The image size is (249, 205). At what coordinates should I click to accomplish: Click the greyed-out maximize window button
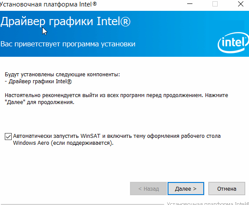point(215,4)
